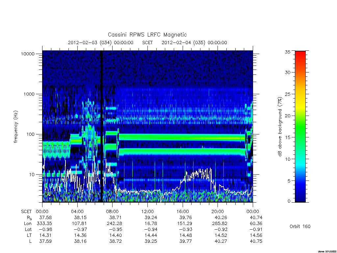This screenshot has width=337, height=253.
Task: Click the '12:00' time axis label
Action: (x=147, y=212)
